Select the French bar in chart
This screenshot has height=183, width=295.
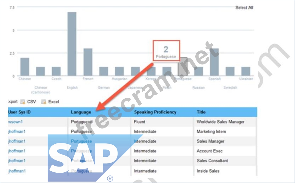88,62
